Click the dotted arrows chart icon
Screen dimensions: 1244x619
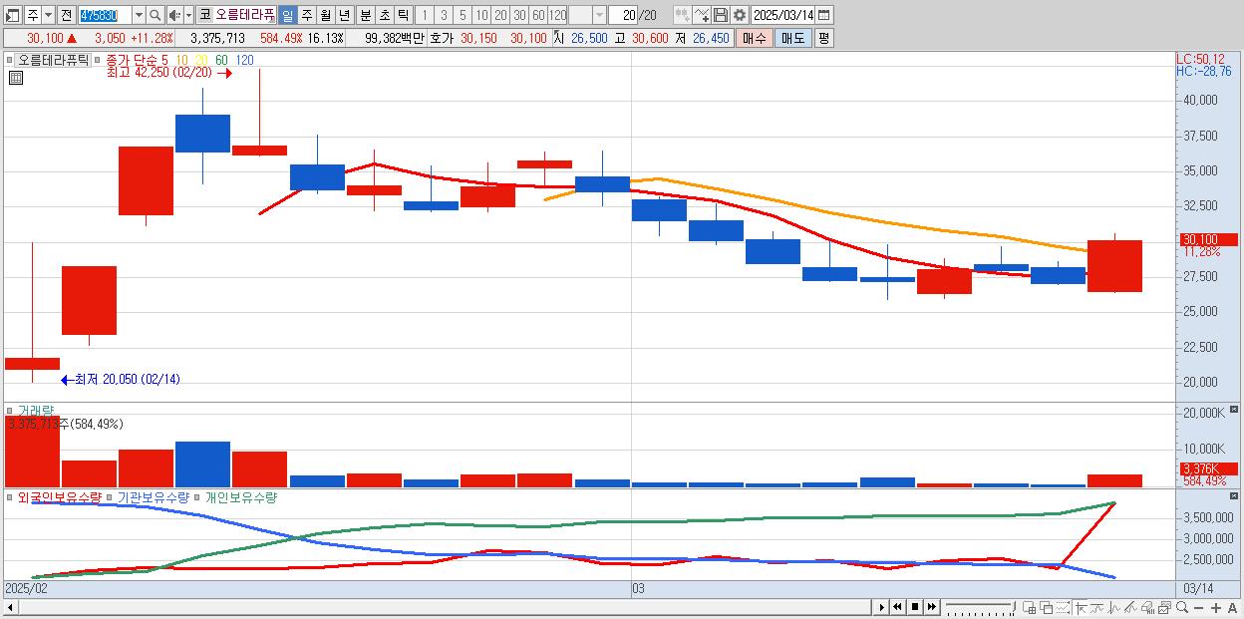[x=1063, y=608]
